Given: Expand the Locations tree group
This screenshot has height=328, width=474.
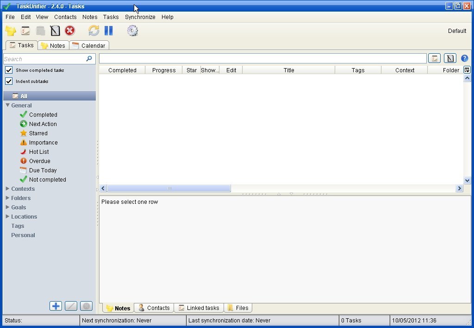Looking at the screenshot, I should 7,216.
